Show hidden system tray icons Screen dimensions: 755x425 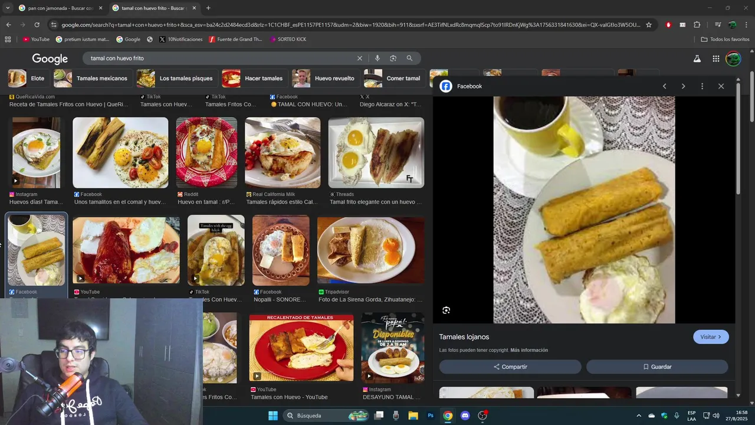click(639, 416)
